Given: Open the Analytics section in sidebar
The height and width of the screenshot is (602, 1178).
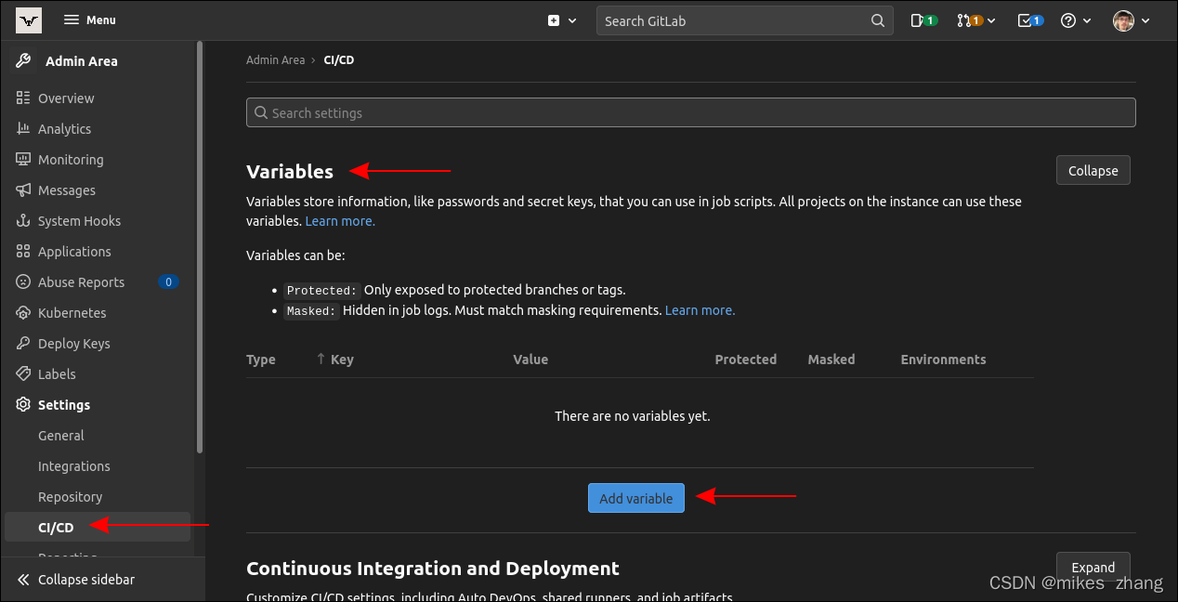Looking at the screenshot, I should click(x=65, y=128).
